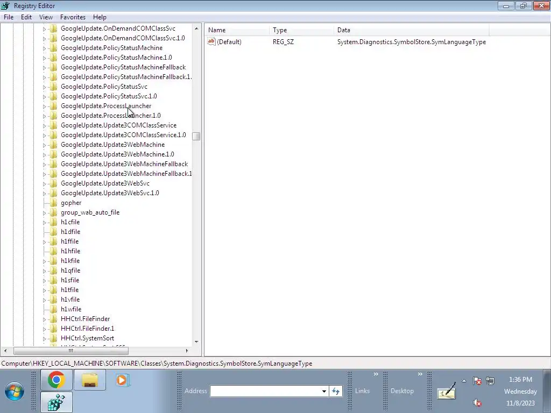Image resolution: width=551 pixels, height=413 pixels.
Task: Click tree vertical scrollbar thumb
Action: (196, 136)
